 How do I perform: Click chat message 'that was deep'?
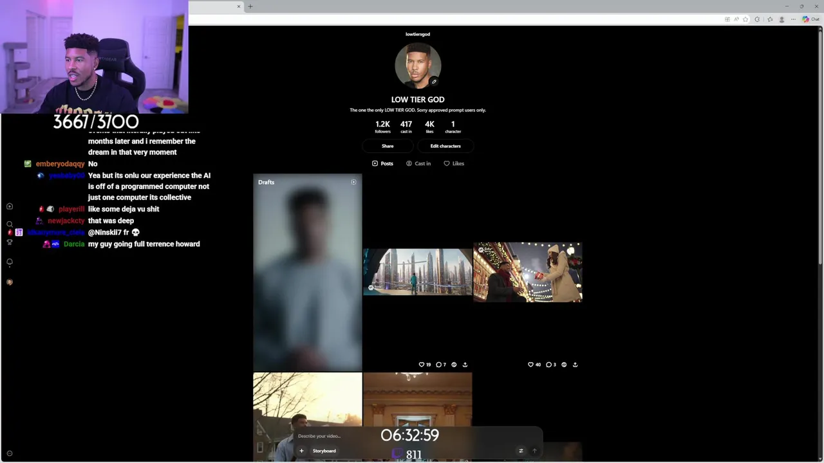(111, 221)
